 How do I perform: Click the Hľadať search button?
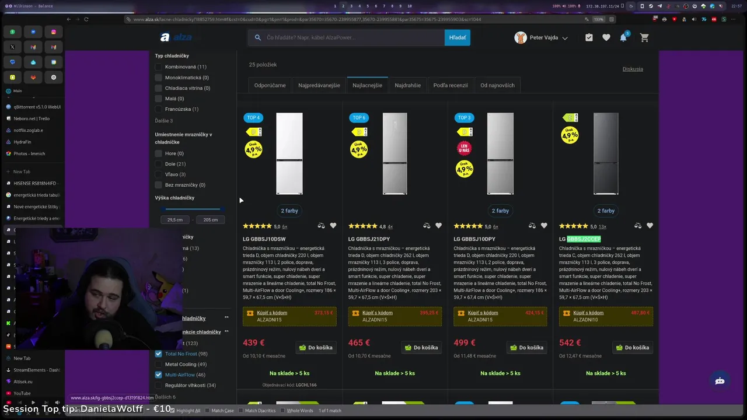pyautogui.click(x=458, y=37)
